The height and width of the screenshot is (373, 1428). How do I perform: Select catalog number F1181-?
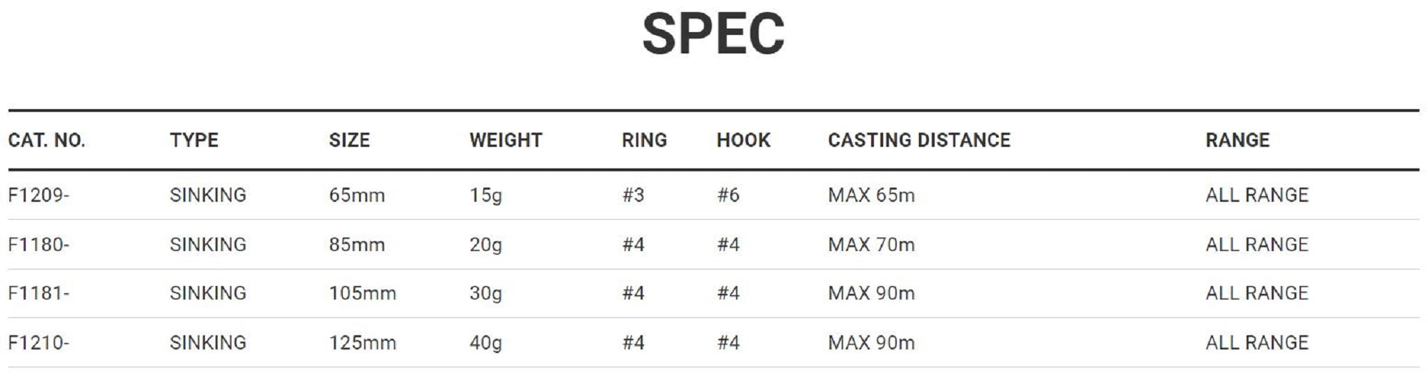click(x=39, y=293)
